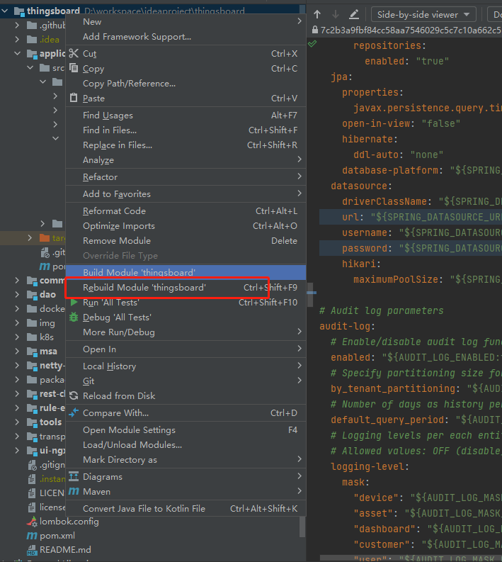The image size is (502, 562).
Task: Expand the tools module chevron
Action: coord(17,422)
